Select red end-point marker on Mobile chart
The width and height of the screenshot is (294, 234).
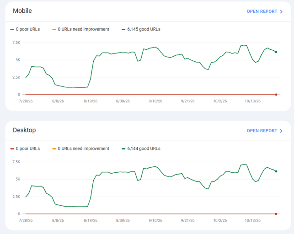[276, 95]
